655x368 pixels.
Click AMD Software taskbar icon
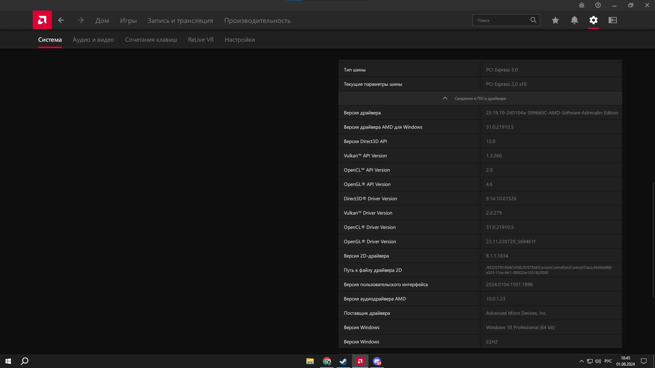[360, 361]
